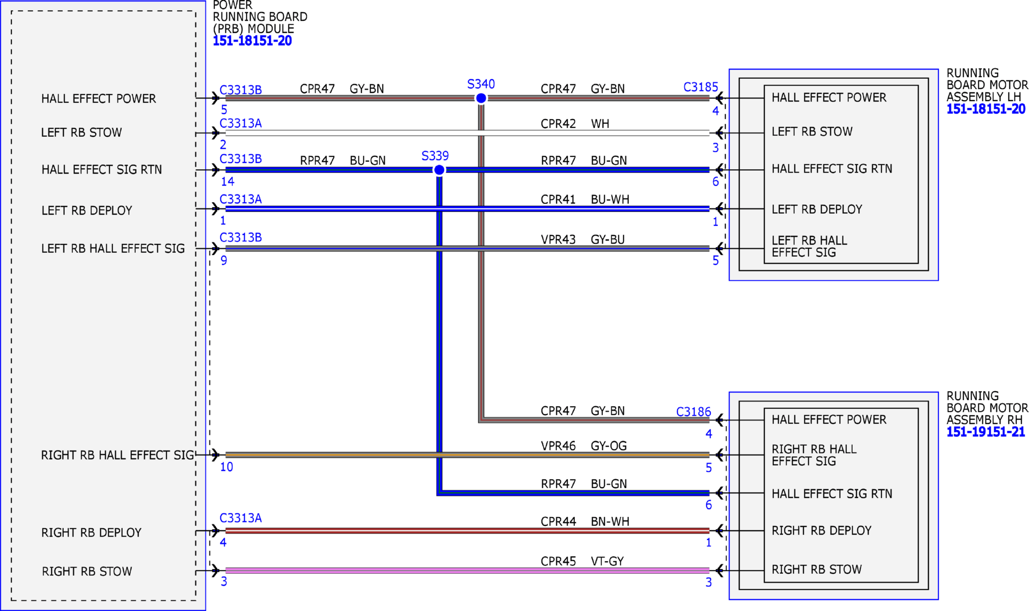Click pin number 9 at PRB module

[x=224, y=261]
